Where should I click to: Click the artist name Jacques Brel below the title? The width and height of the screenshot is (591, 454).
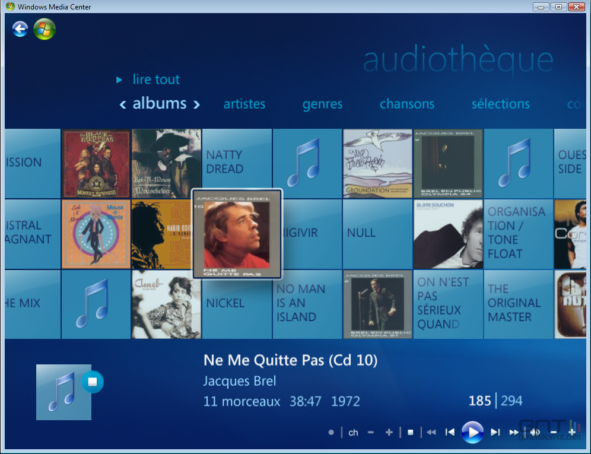(x=240, y=381)
